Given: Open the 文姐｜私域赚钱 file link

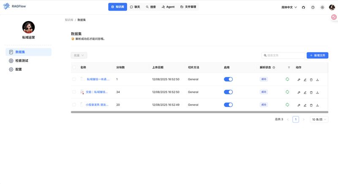Looking at the screenshot, I should [x=97, y=92].
